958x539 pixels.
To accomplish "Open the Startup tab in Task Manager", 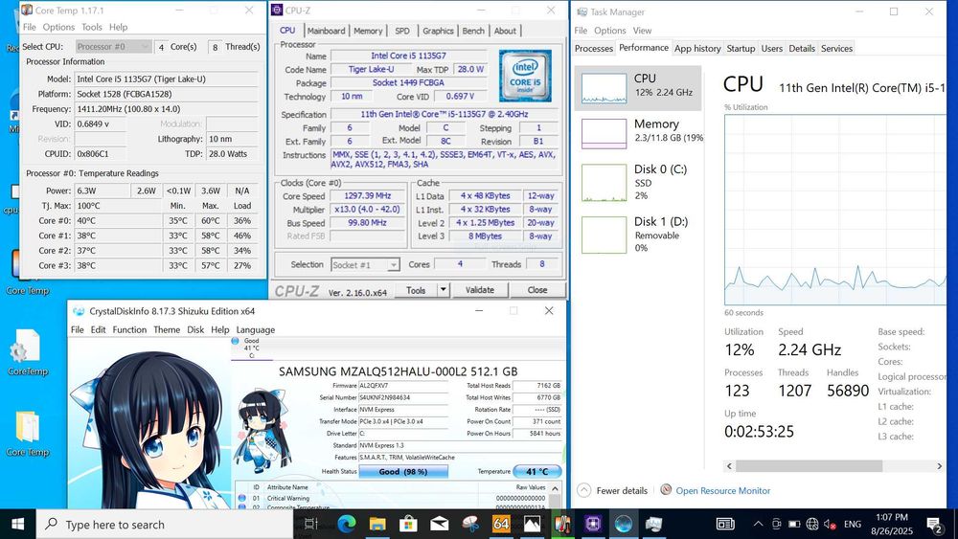I will point(741,48).
